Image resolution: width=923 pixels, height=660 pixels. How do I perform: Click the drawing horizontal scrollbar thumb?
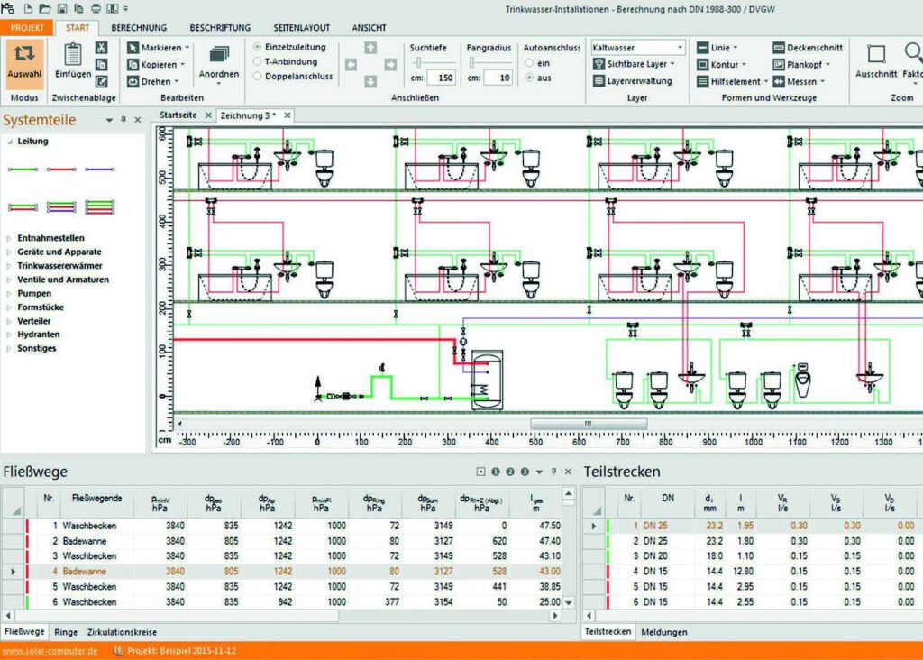click(589, 424)
